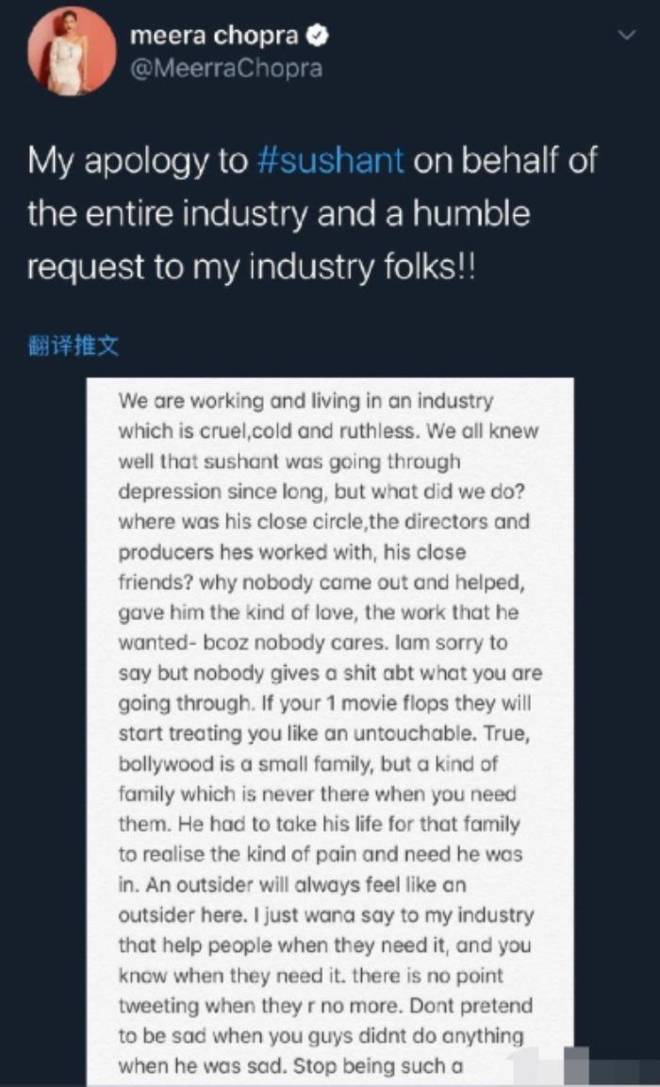Click the 翻译推文 translate tweet link
Screen dimensions: 660x1087
[x=74, y=346]
